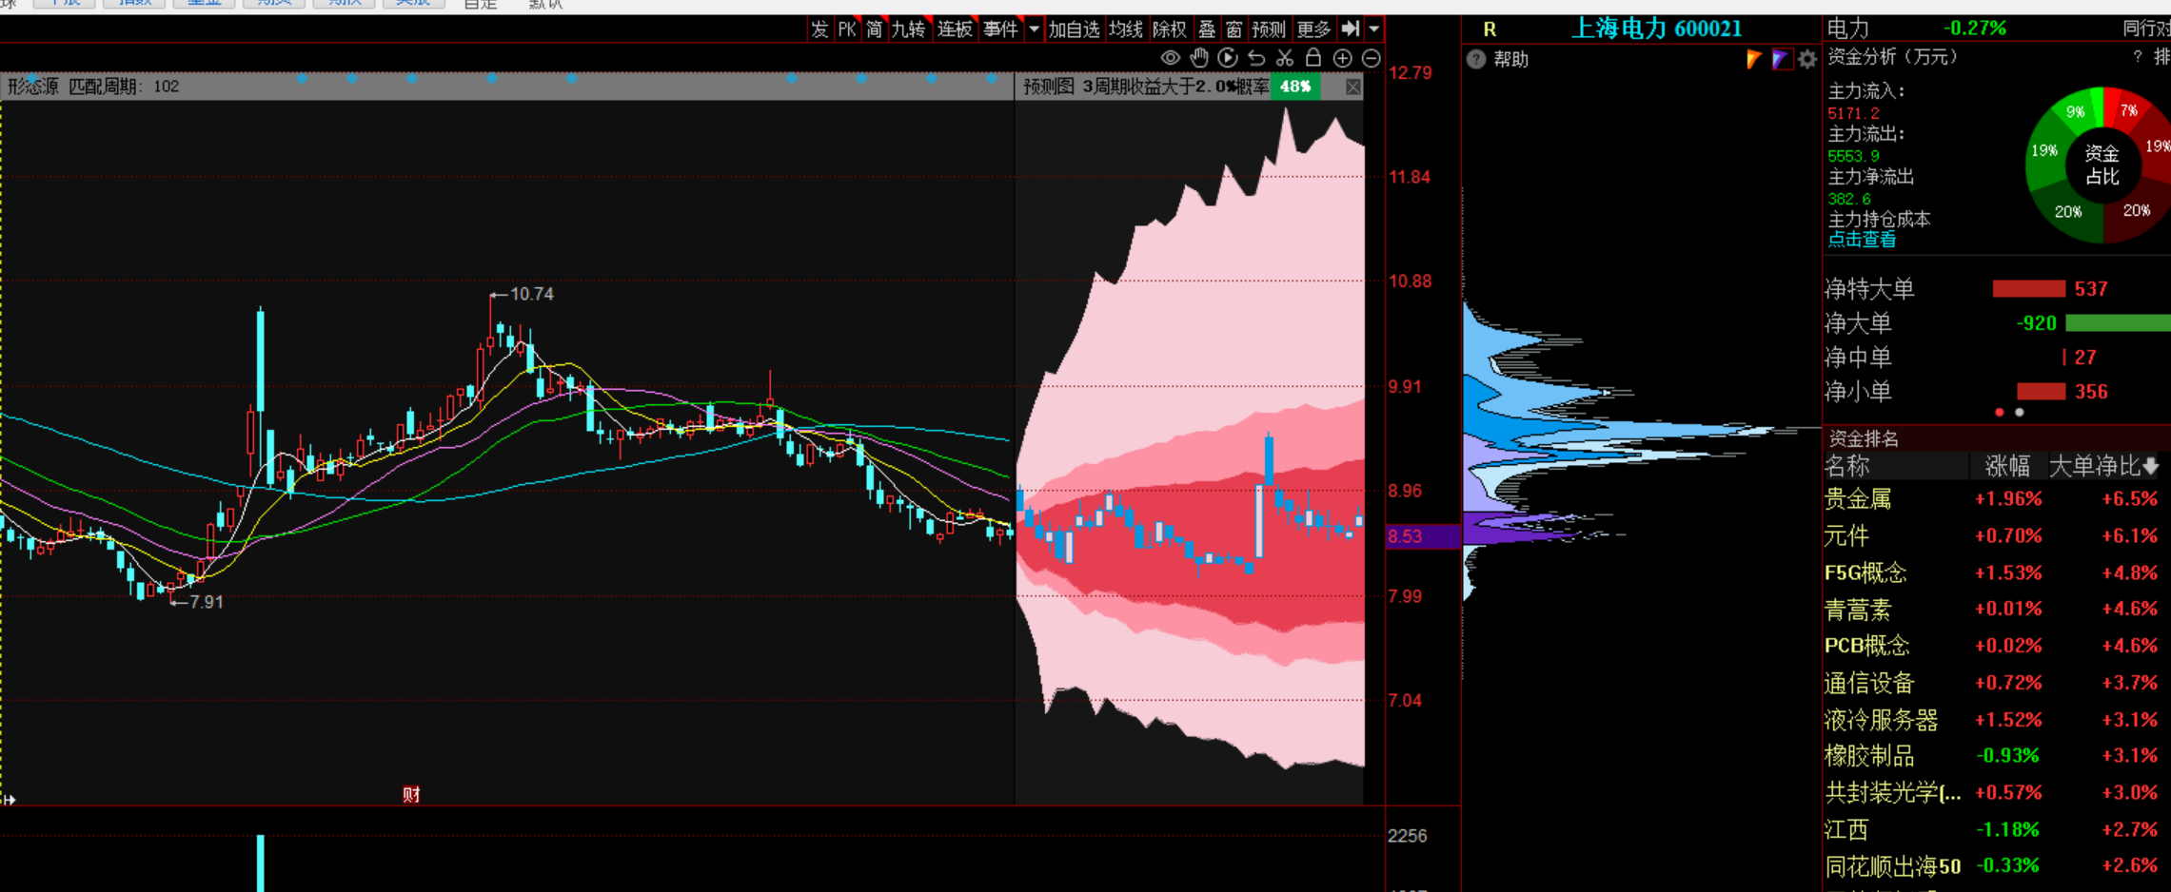Image resolution: width=2171 pixels, height=892 pixels.
Task: Click the 48% probability badge
Action: coord(1295,87)
